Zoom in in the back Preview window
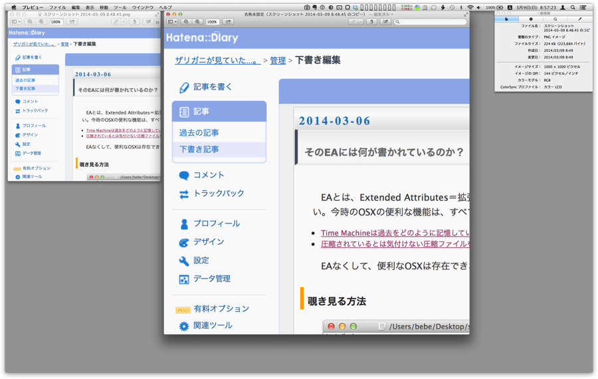This screenshot has width=598, height=379. 41,22
